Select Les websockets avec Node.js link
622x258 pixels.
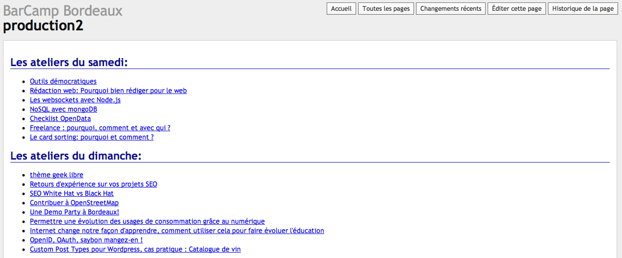[x=75, y=100]
